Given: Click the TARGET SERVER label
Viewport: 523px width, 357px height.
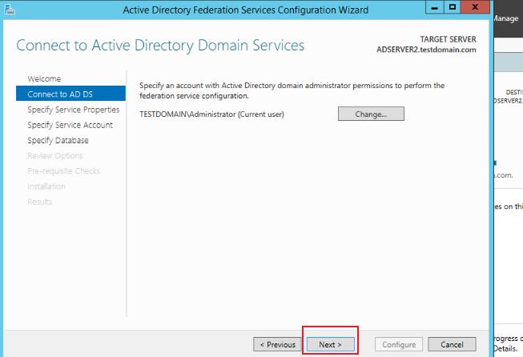Looking at the screenshot, I should click(x=448, y=39).
